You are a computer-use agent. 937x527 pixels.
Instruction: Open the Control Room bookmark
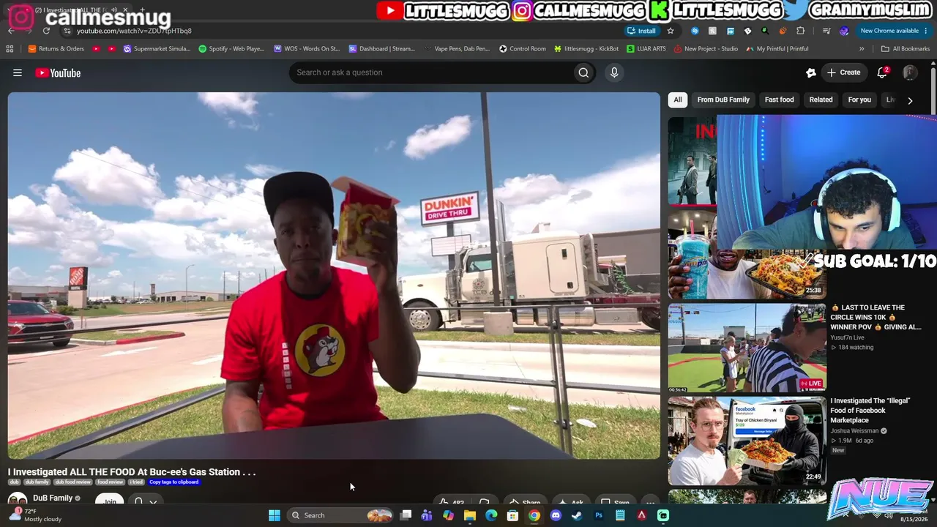tap(523, 48)
